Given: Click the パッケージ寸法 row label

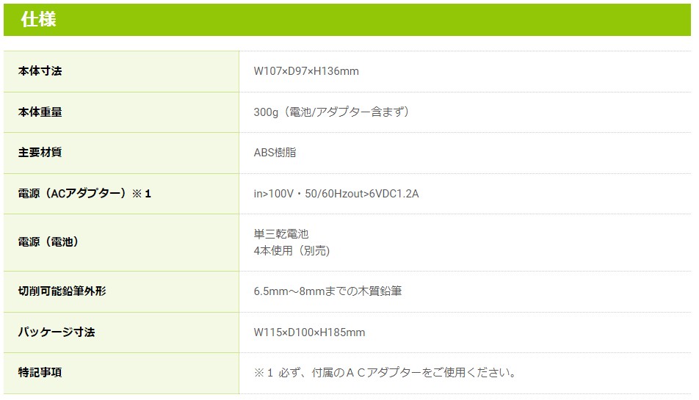Looking at the screenshot, I should (x=57, y=332).
